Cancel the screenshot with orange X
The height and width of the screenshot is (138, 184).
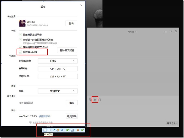78,130
